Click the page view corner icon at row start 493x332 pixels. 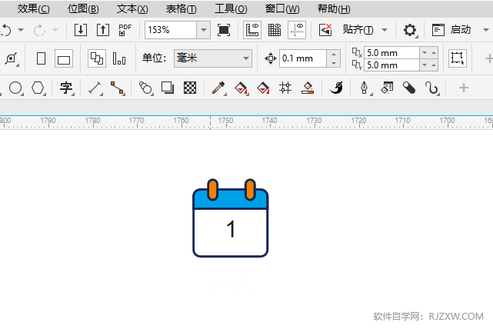(x=12, y=58)
